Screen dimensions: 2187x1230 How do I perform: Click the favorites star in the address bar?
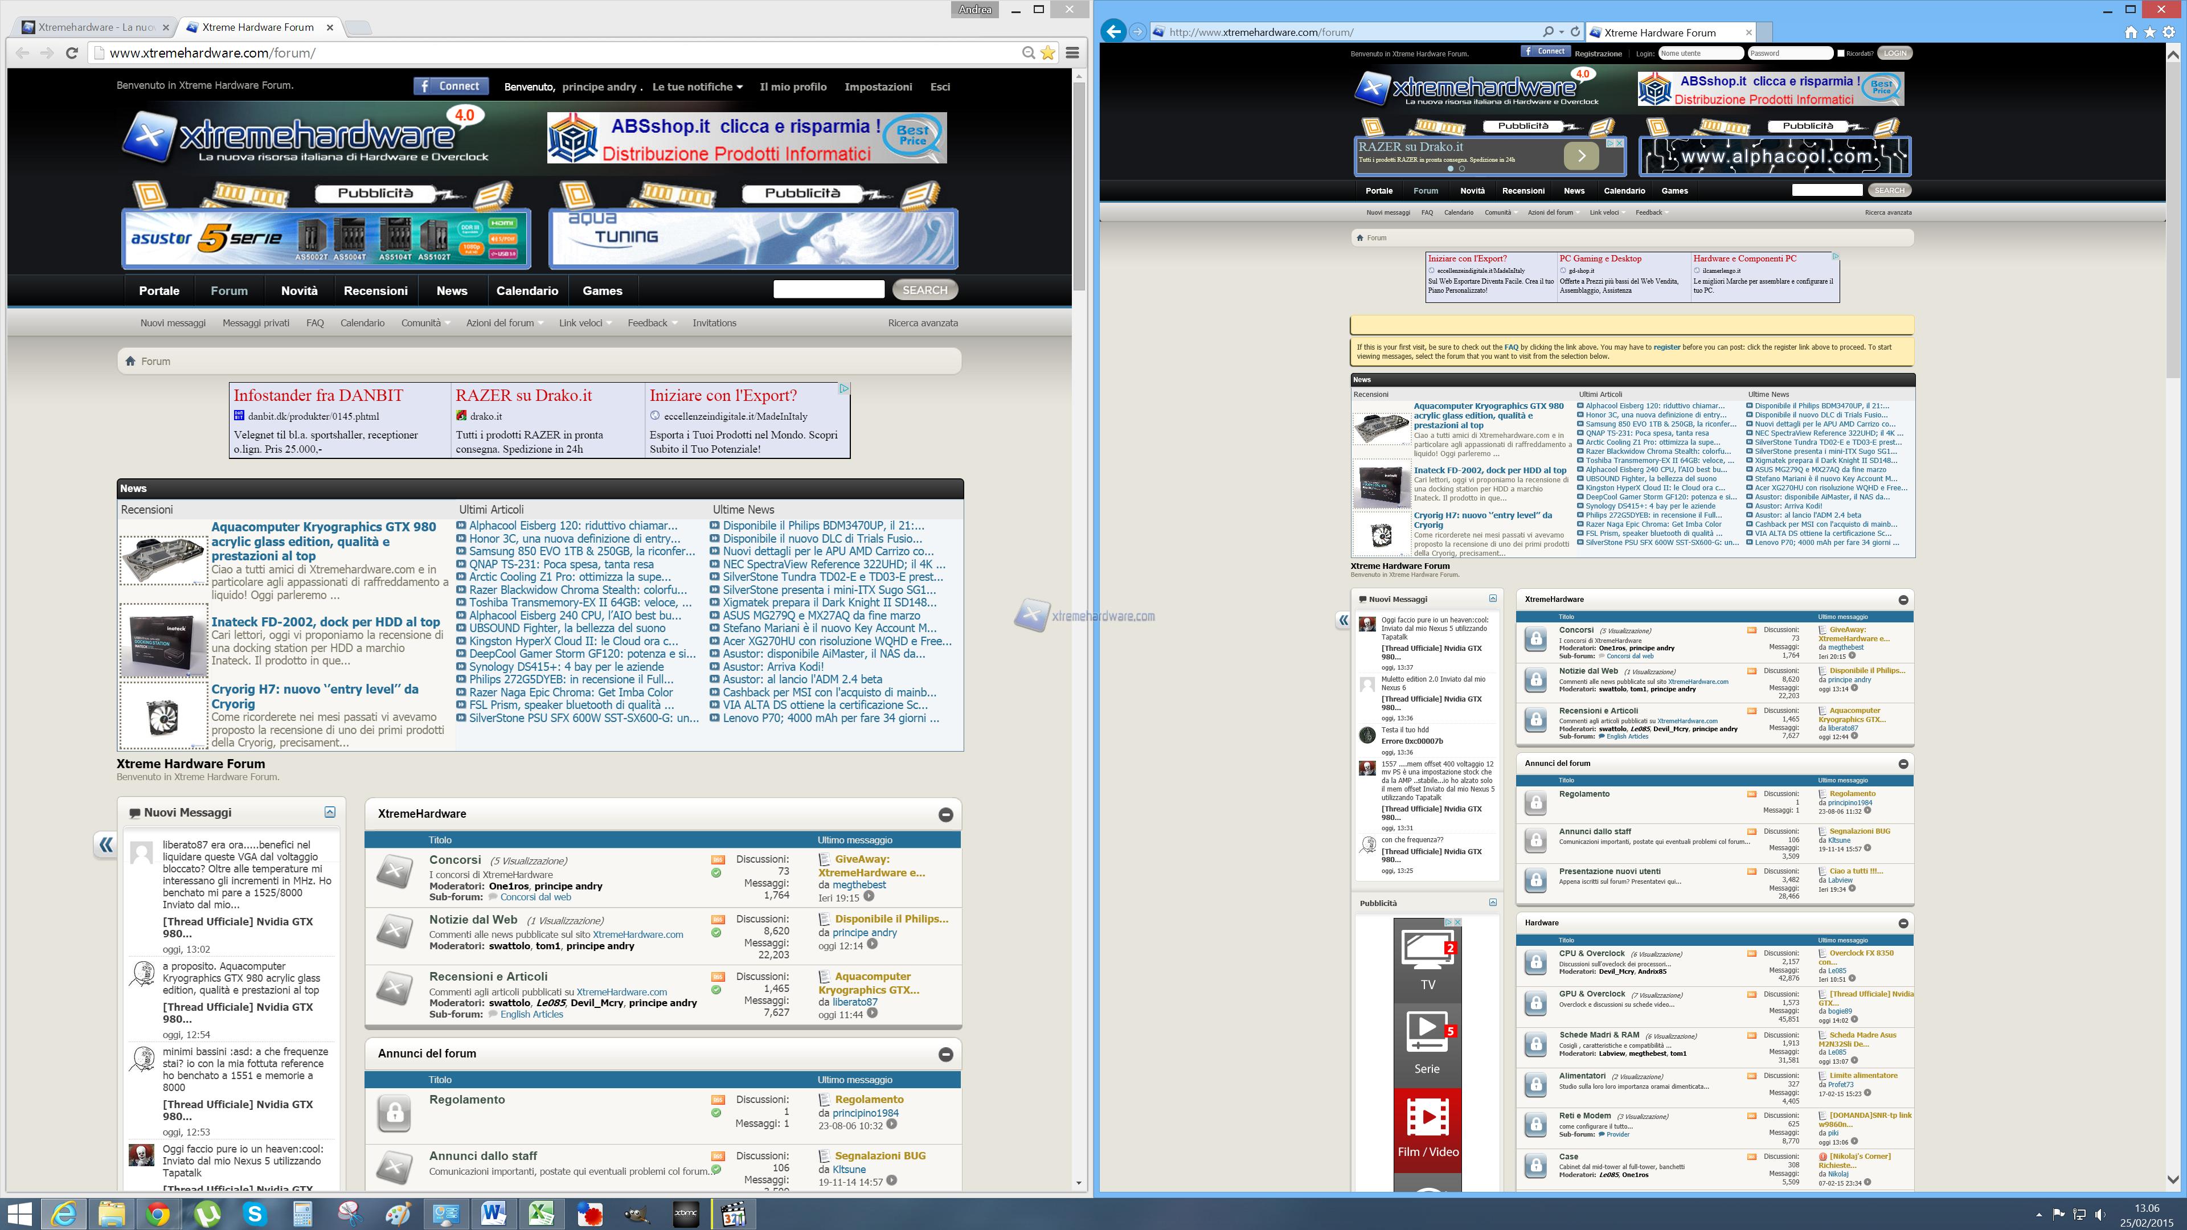click(x=1048, y=52)
